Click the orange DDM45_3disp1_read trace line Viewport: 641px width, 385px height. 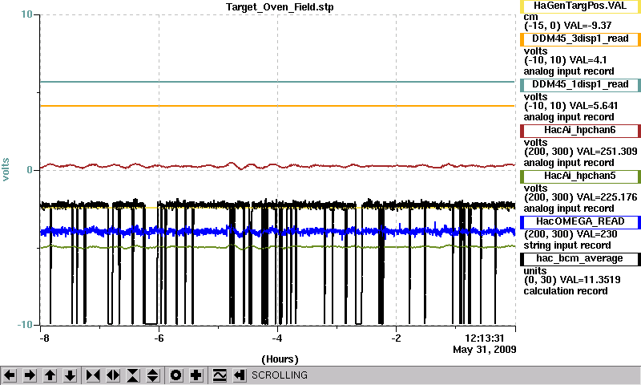coord(277,106)
